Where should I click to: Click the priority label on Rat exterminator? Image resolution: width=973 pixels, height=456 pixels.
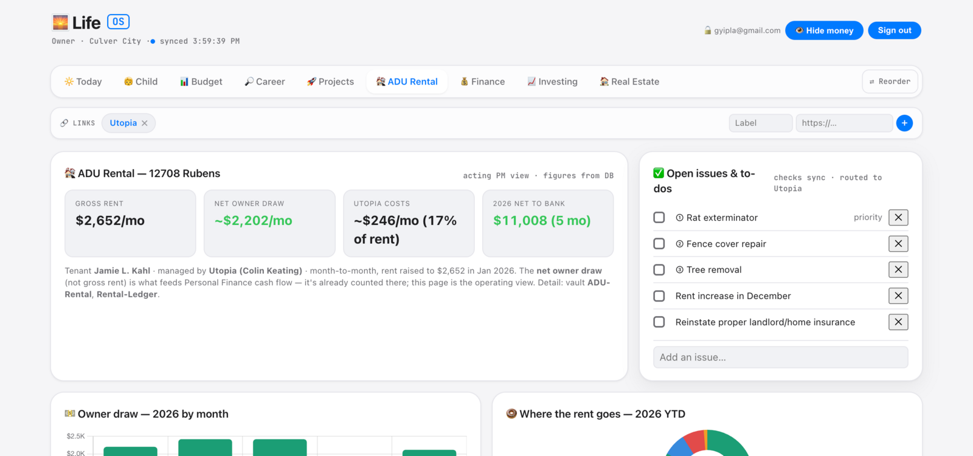[868, 218]
